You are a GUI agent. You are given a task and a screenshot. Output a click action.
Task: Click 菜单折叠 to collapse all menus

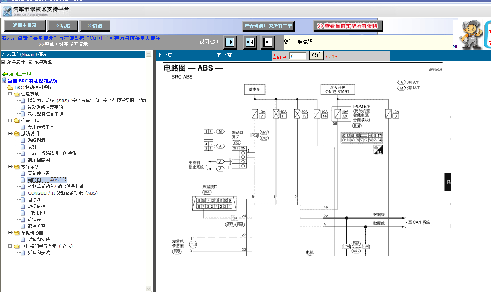point(43,62)
